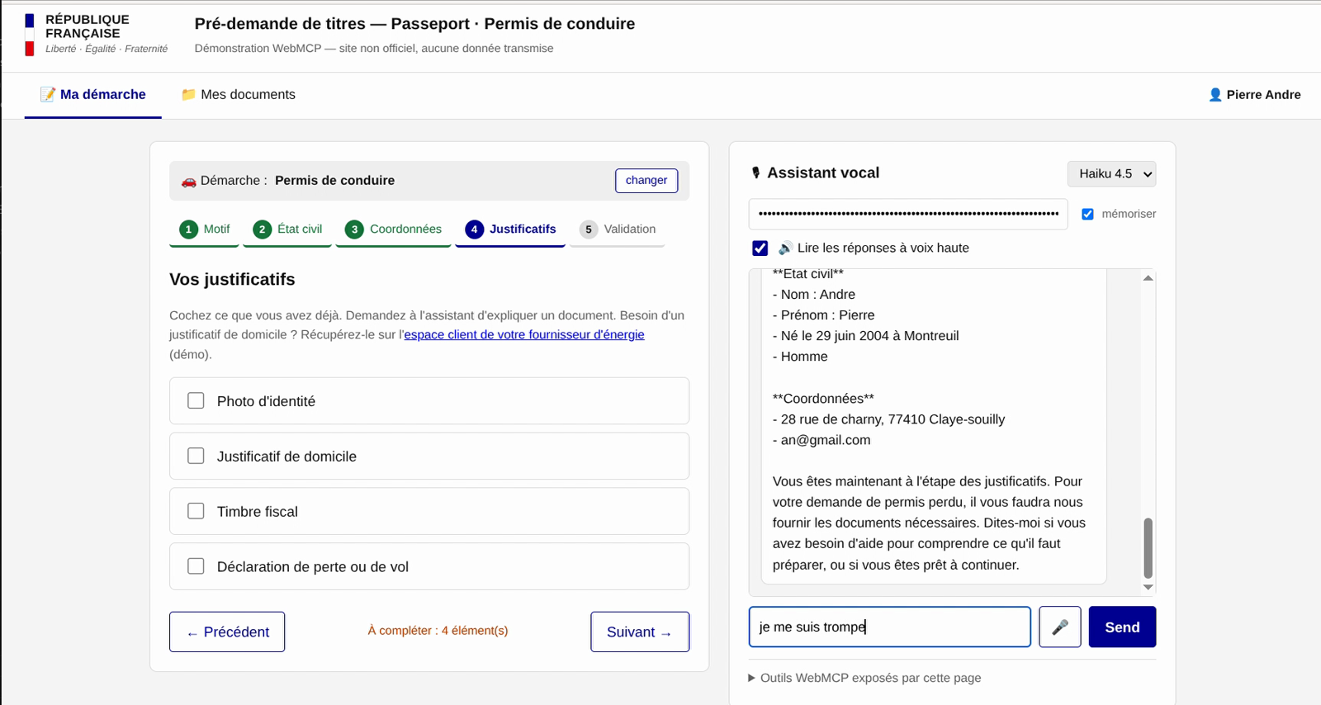Click the changer button
Image resolution: width=1321 pixels, height=705 pixels.
pyautogui.click(x=646, y=181)
